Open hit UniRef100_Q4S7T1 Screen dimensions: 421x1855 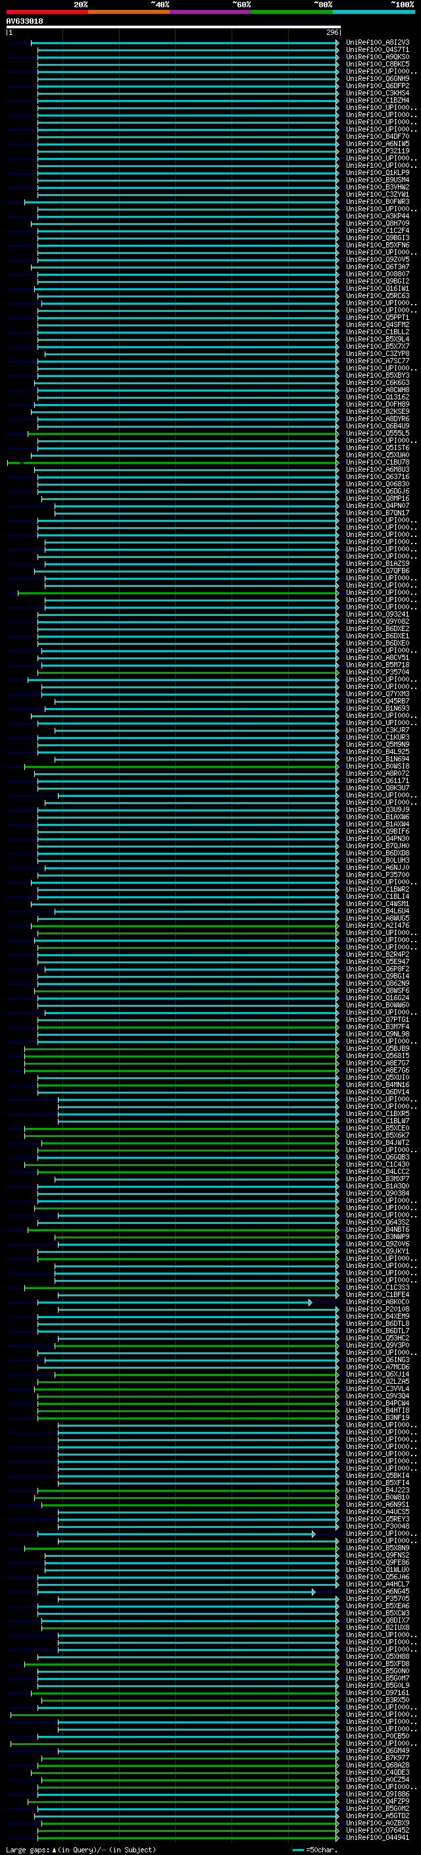click(x=377, y=50)
